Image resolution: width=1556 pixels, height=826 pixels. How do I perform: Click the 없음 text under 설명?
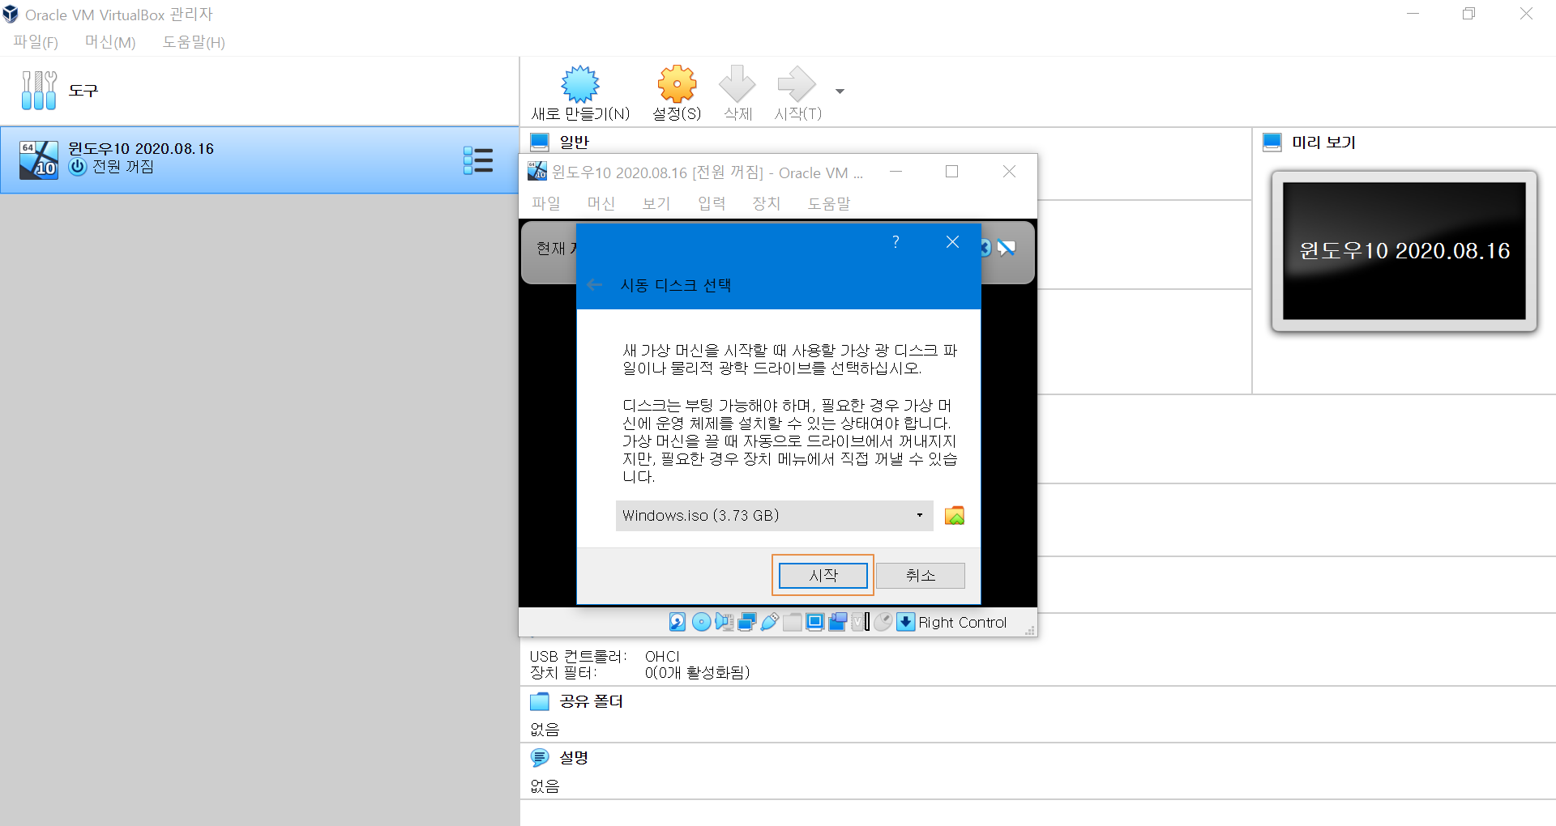point(545,786)
